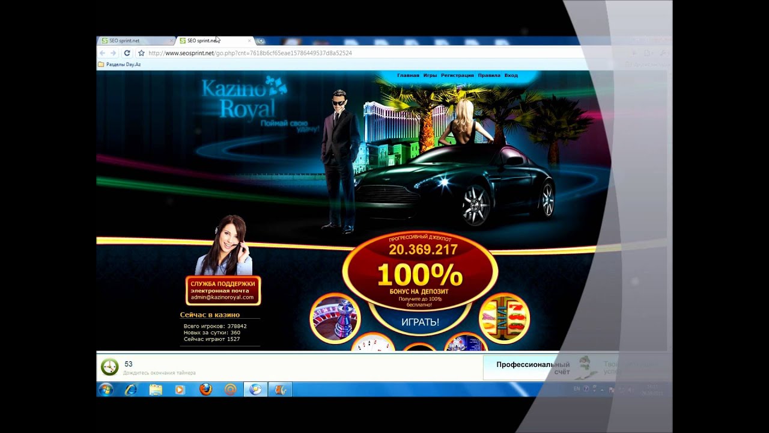Switch to the first SEO sprint.net tab
Viewport: 769px width, 433px height.
(136, 41)
